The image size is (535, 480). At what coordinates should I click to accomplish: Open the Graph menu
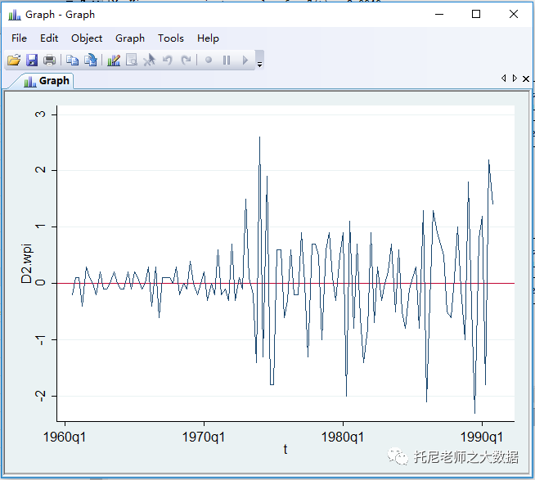click(130, 38)
